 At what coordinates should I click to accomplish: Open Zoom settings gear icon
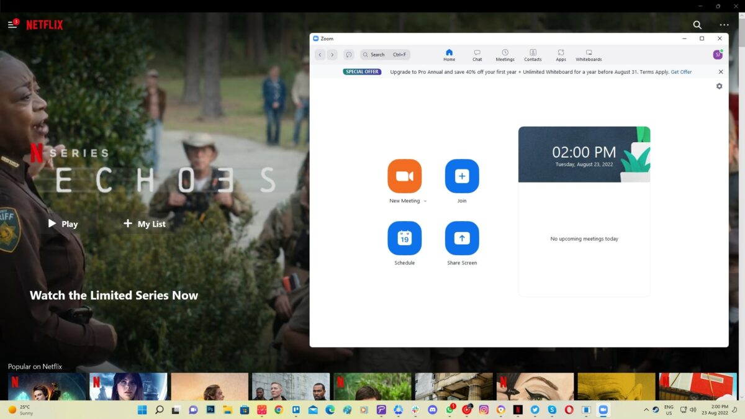click(719, 86)
